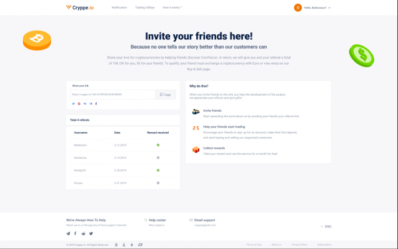Click the Reward received column header
This screenshot has width=398, height=249.
point(158,133)
